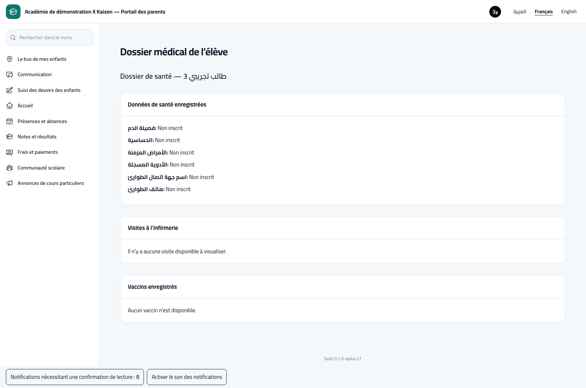This screenshot has width=586, height=388.
Task: Click the الأمراض المزمنة row
Action: point(161,153)
